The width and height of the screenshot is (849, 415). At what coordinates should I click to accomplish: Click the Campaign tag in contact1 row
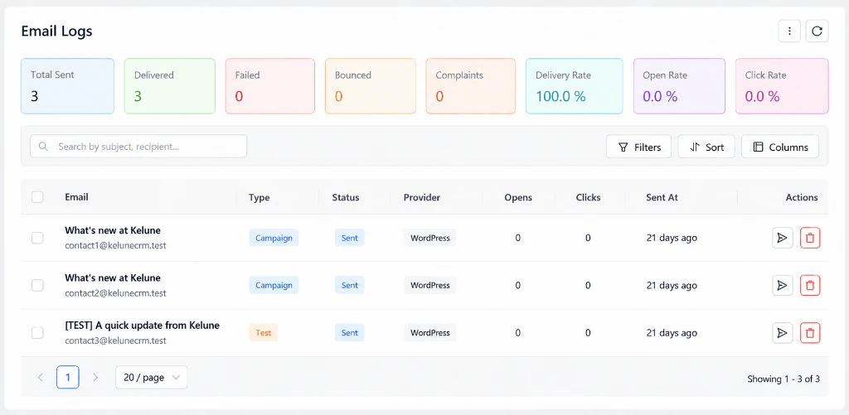click(274, 238)
